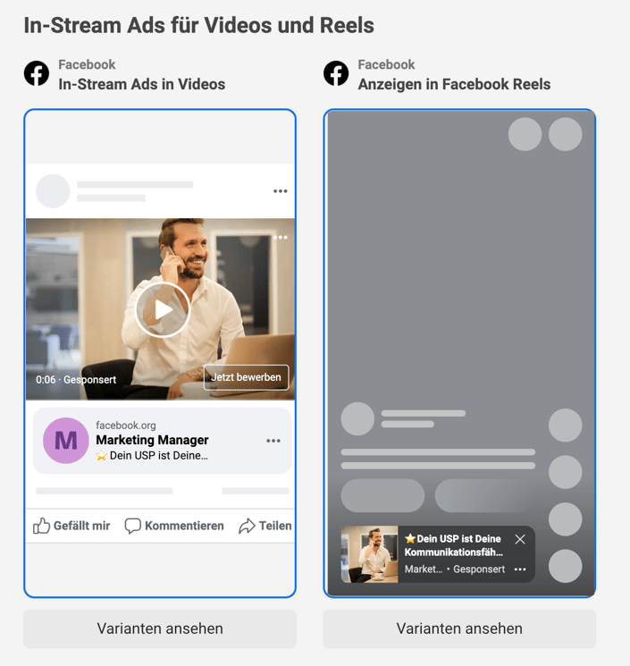Click the In-Stream Ads in Videos heading
This screenshot has width=630, height=666.
coord(142,84)
